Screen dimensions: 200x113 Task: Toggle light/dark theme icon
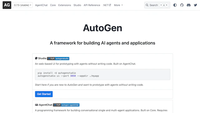175,5
